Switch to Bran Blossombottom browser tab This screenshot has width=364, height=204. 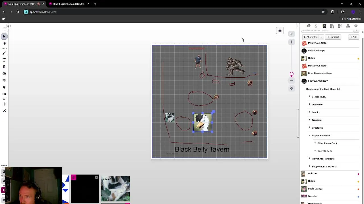69,4
